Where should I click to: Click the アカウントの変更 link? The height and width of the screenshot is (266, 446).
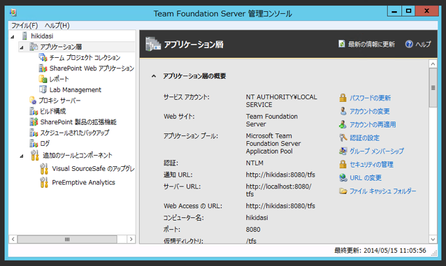(x=369, y=111)
